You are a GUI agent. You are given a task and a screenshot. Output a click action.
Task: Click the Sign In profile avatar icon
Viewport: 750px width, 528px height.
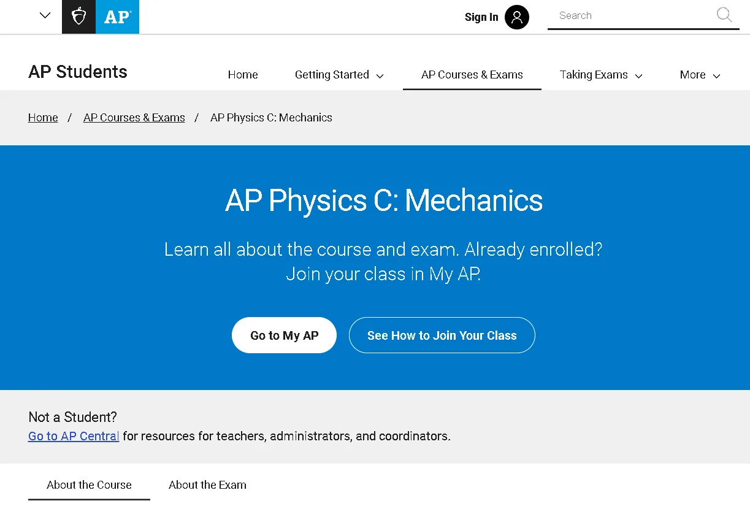coord(516,17)
